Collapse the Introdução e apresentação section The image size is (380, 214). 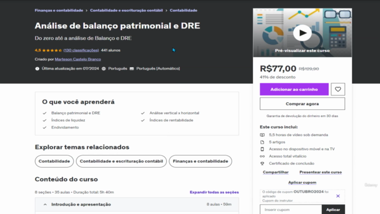pyautogui.click(x=45, y=204)
